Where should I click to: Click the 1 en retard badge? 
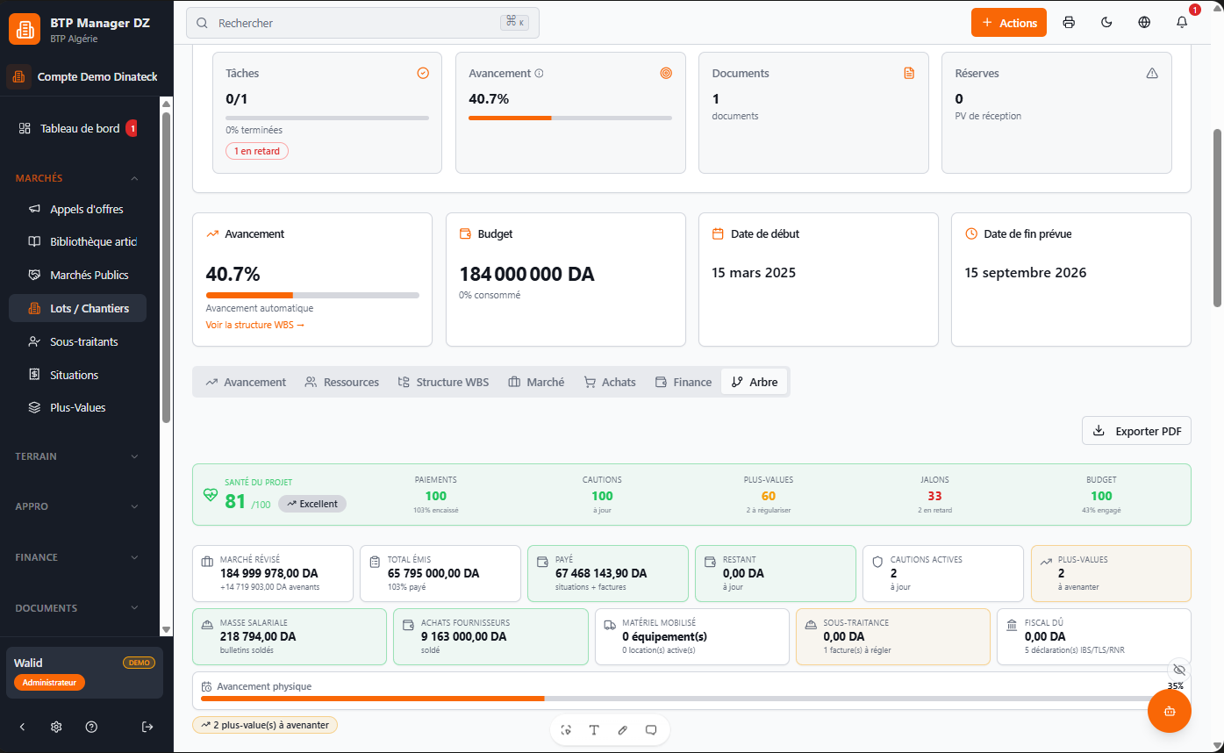click(257, 151)
